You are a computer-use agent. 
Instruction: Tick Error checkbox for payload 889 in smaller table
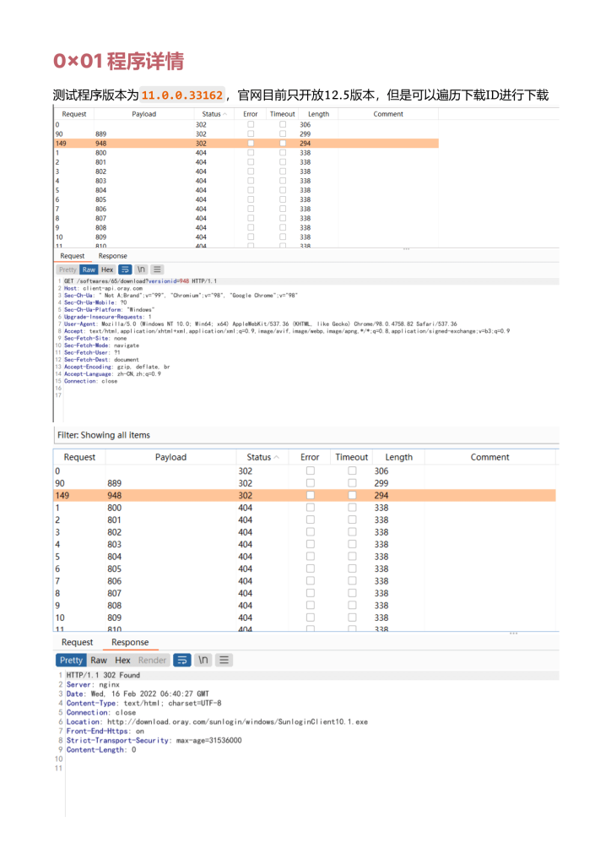(251, 134)
